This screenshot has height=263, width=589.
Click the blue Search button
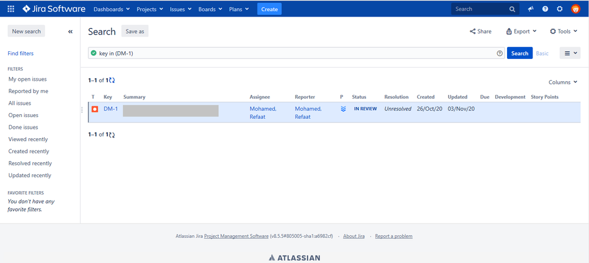pos(519,53)
